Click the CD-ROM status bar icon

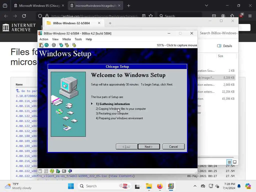[52, 171]
